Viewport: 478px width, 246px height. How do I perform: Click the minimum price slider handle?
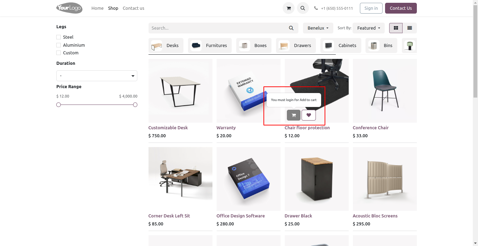[x=59, y=105]
